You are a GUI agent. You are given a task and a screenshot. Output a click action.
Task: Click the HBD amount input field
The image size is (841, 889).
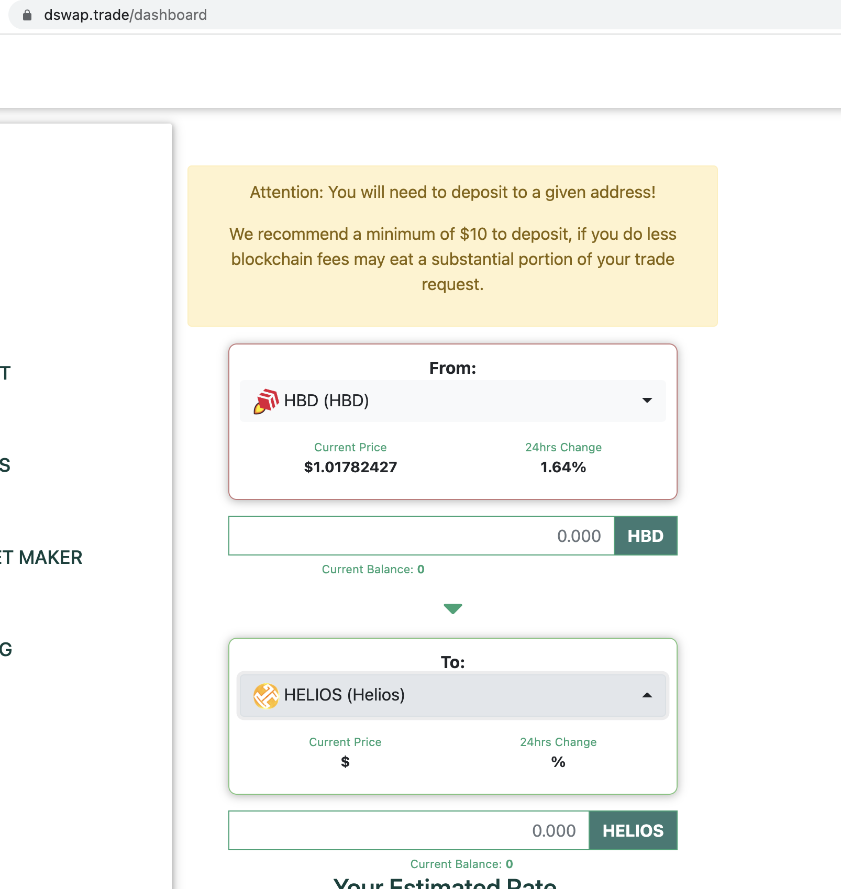421,536
